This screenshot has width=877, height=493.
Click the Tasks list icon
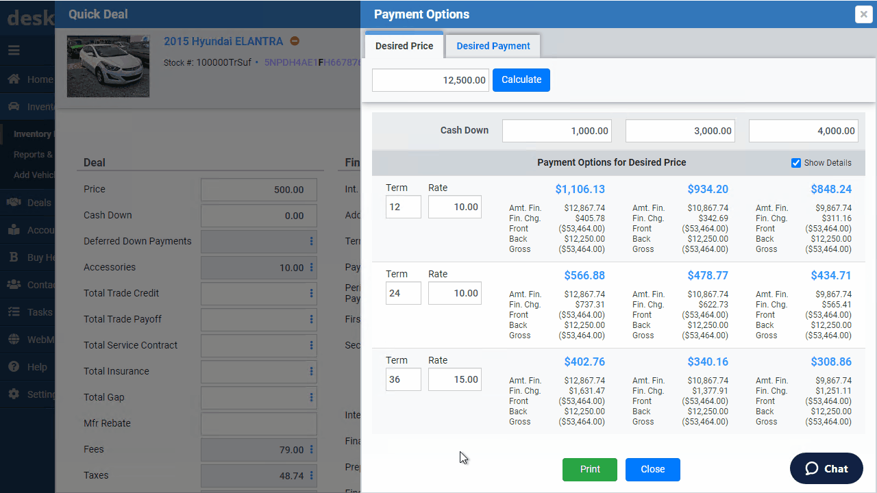(x=14, y=312)
